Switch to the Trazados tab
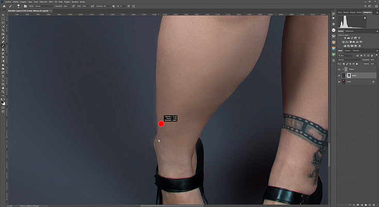This screenshot has width=379, height=207. click(356, 51)
